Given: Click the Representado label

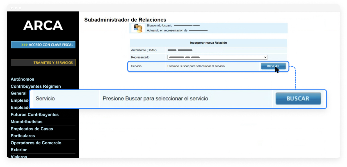Looking at the screenshot, I should (140, 57).
